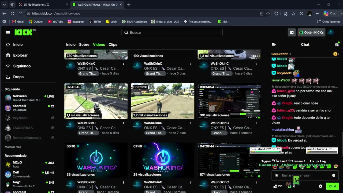This screenshot has width=343, height=193.
Task: Go to Inicio in the sidebar
Action: (18, 44)
